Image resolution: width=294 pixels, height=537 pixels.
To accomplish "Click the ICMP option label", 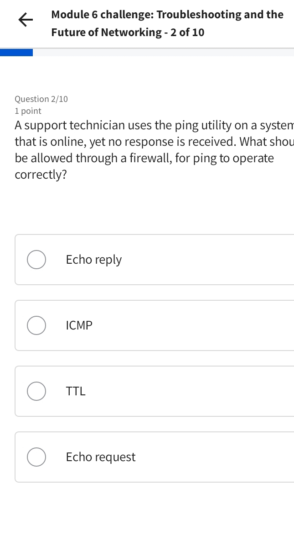I will 79,325.
